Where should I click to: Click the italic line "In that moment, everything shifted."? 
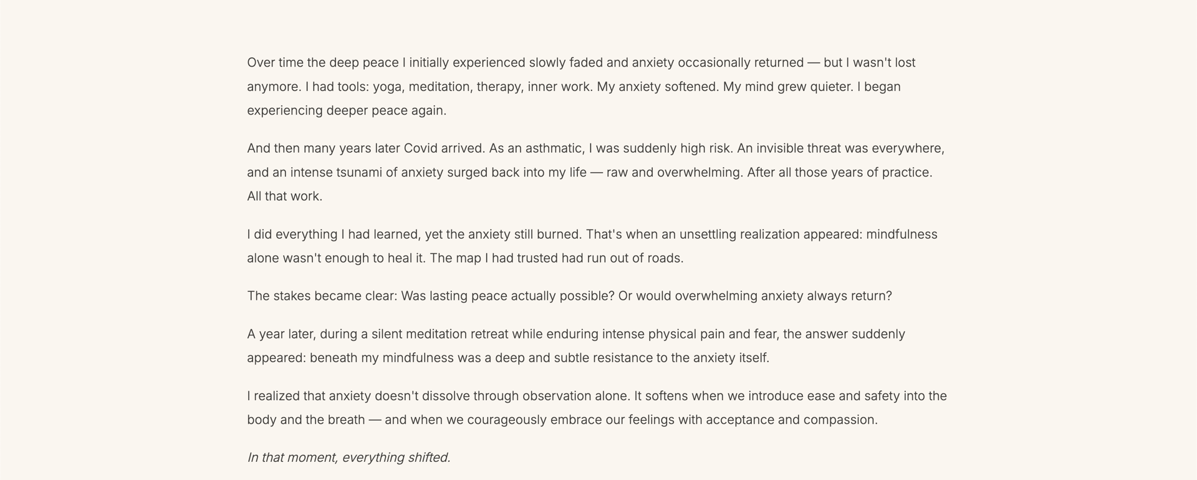click(349, 458)
